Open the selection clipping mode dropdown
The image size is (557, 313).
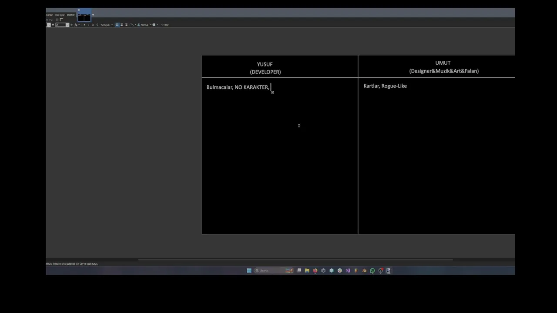pyautogui.click(x=155, y=25)
